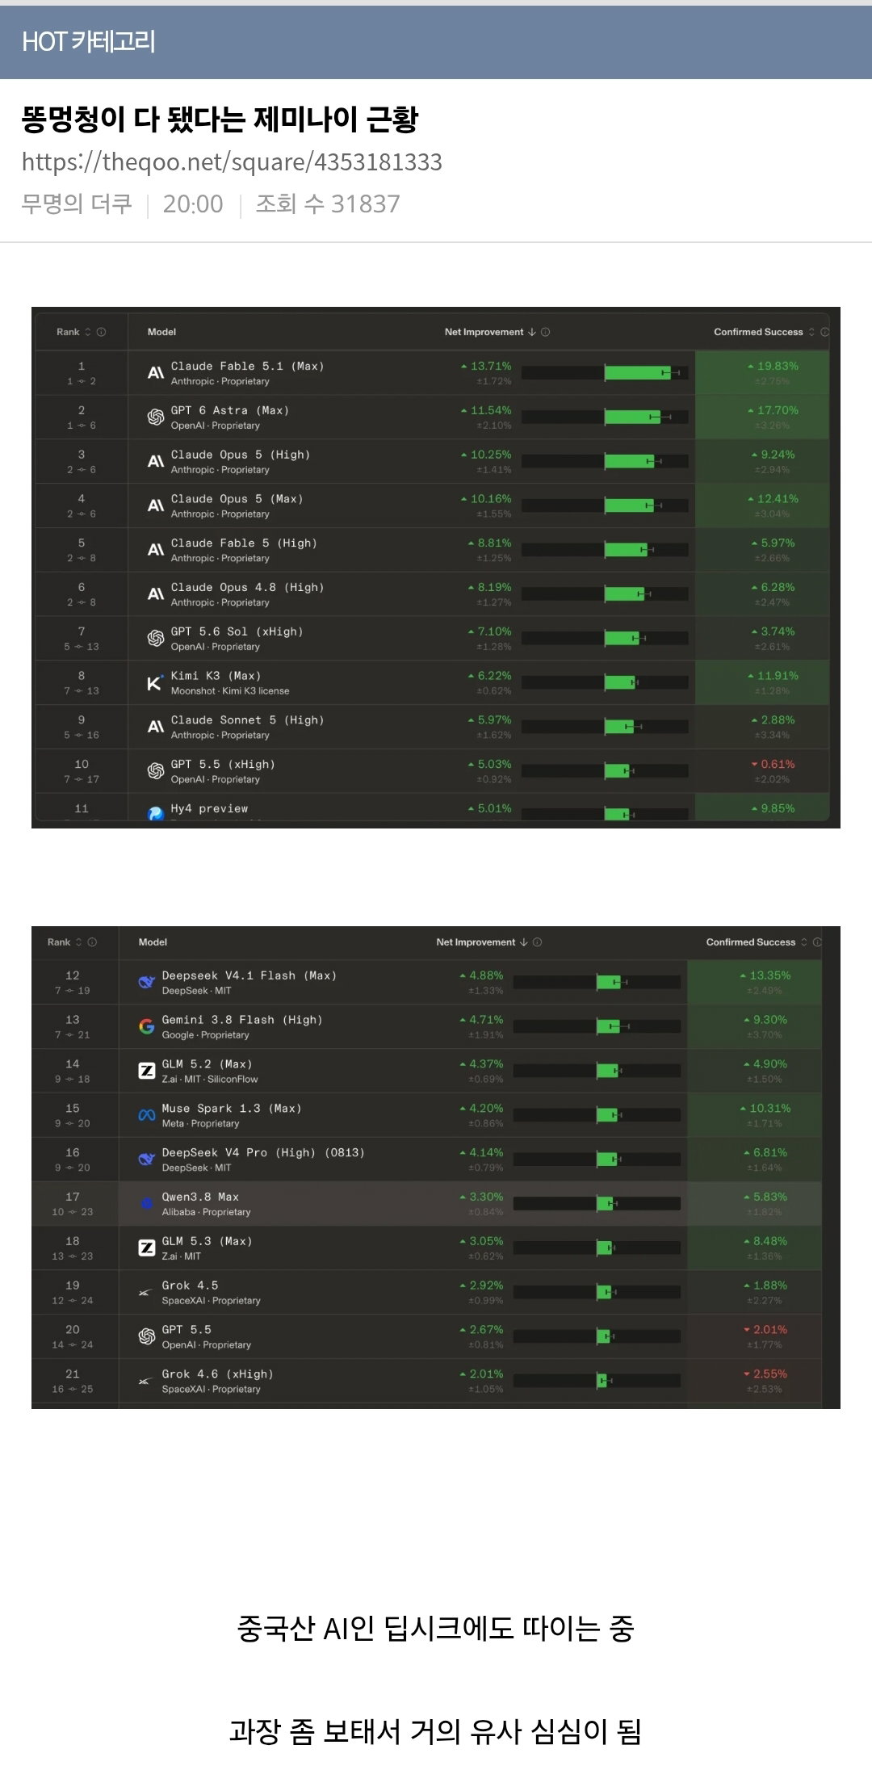Toggle Confirmed Success sort in second table
The height and width of the screenshot is (1791, 872).
coord(804,942)
